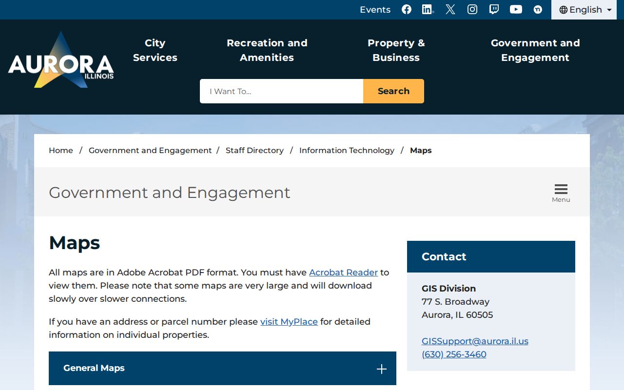Click the Aurora Illinois logo
Image resolution: width=624 pixels, height=390 pixels.
point(61,60)
